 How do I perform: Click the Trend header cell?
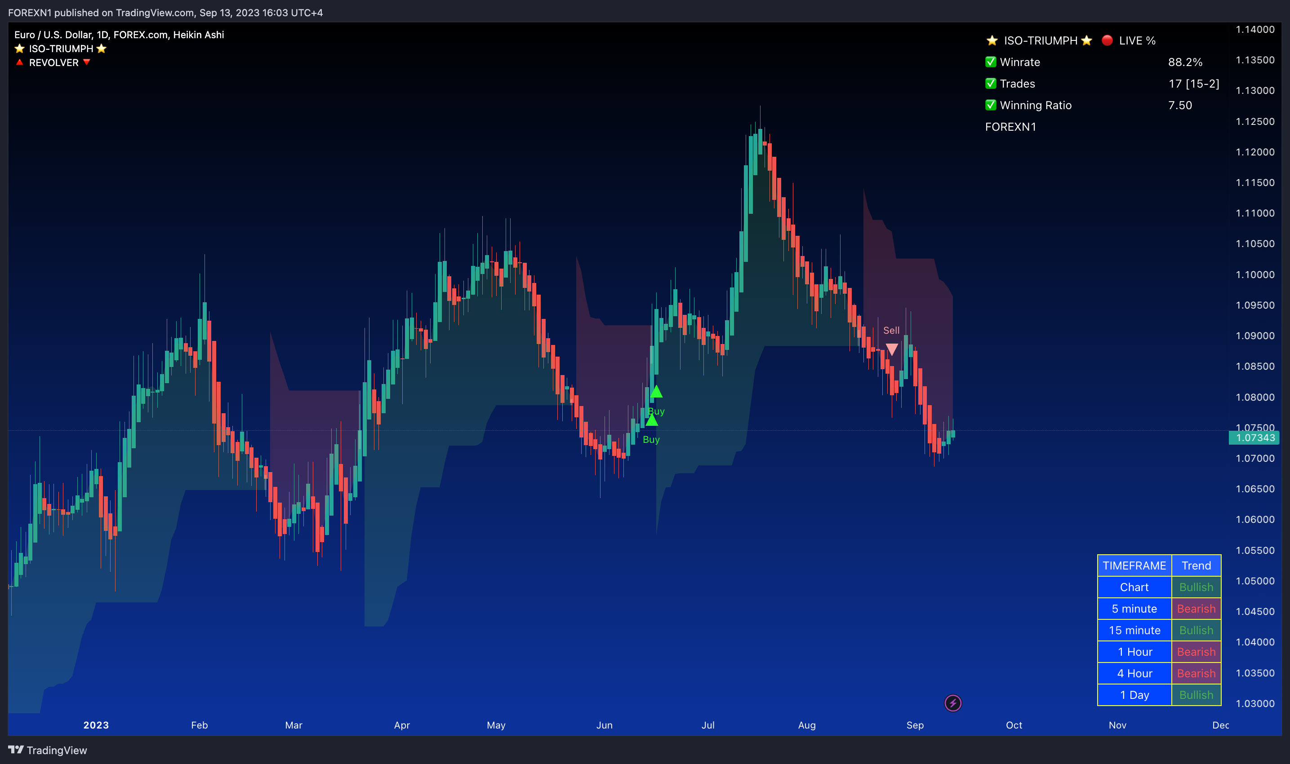click(x=1196, y=565)
